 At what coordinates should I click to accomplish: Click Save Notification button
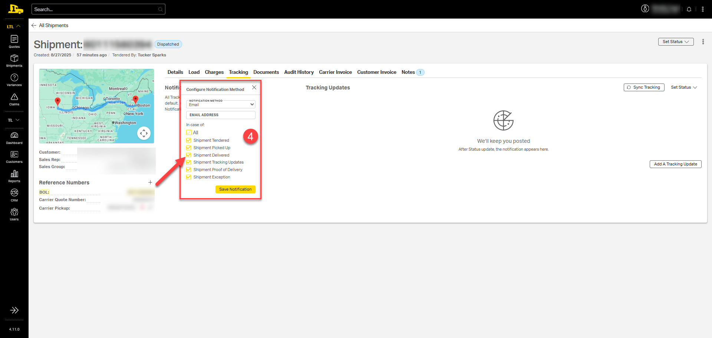tap(235, 189)
